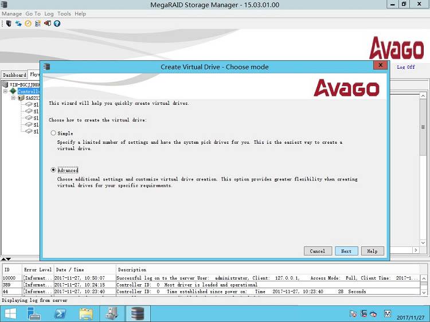Select the Simple mode radio button

(x=53, y=133)
